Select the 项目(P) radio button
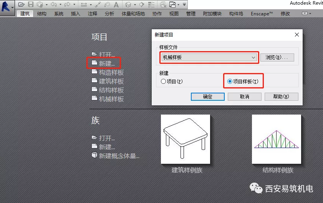Viewport: 323px width, 203px height. pyautogui.click(x=163, y=81)
